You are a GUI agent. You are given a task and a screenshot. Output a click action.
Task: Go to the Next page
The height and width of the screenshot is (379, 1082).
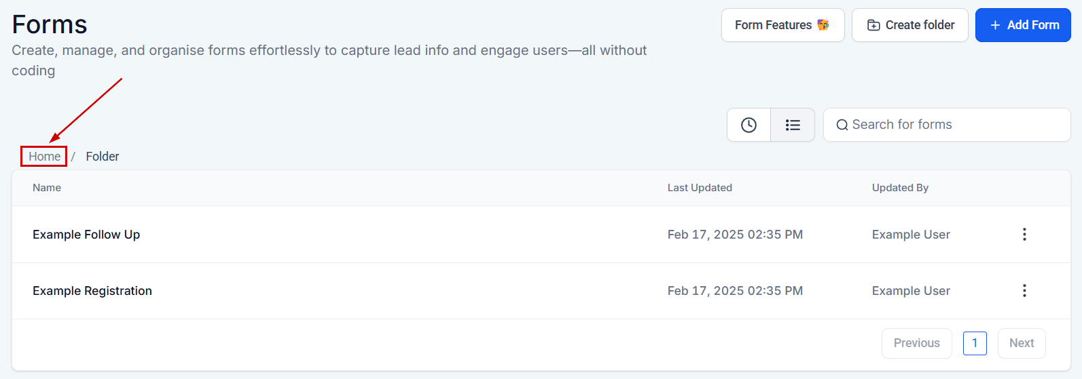click(x=1021, y=343)
